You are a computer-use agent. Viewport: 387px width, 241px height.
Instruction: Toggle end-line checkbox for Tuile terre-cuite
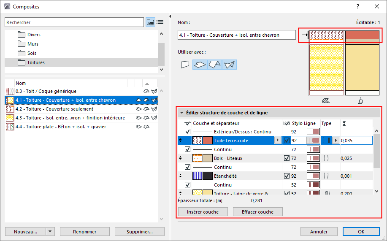(x=287, y=141)
